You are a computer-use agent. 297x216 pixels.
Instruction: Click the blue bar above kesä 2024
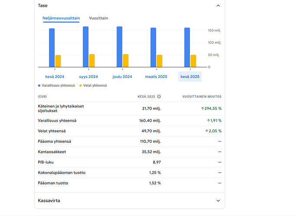click(x=52, y=48)
